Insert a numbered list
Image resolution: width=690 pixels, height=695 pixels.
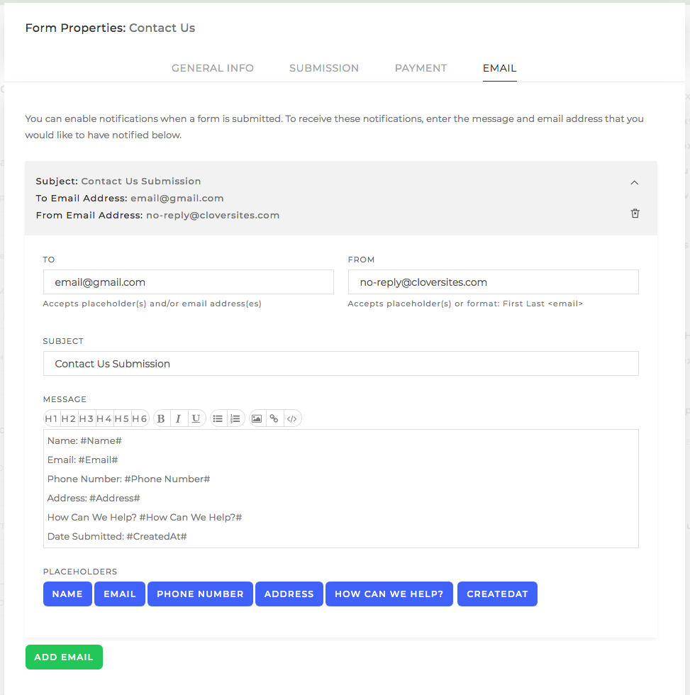tap(235, 418)
